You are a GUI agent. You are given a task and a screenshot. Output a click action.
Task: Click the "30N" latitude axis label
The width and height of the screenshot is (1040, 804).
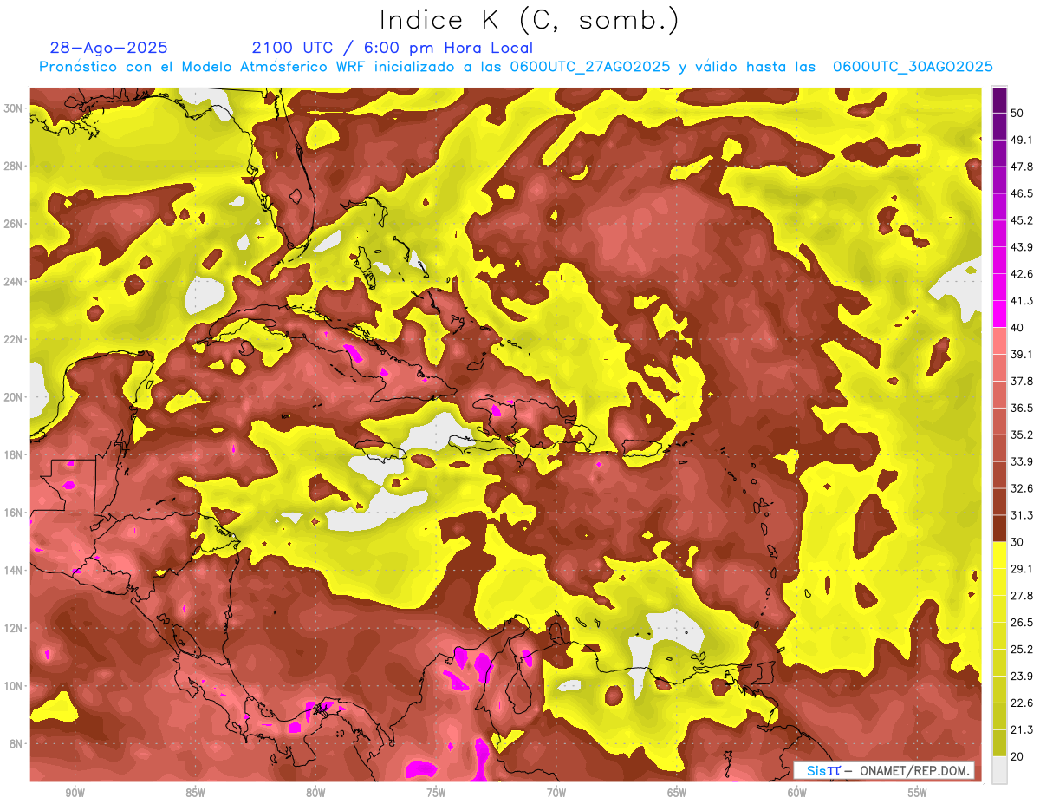[x=13, y=108]
